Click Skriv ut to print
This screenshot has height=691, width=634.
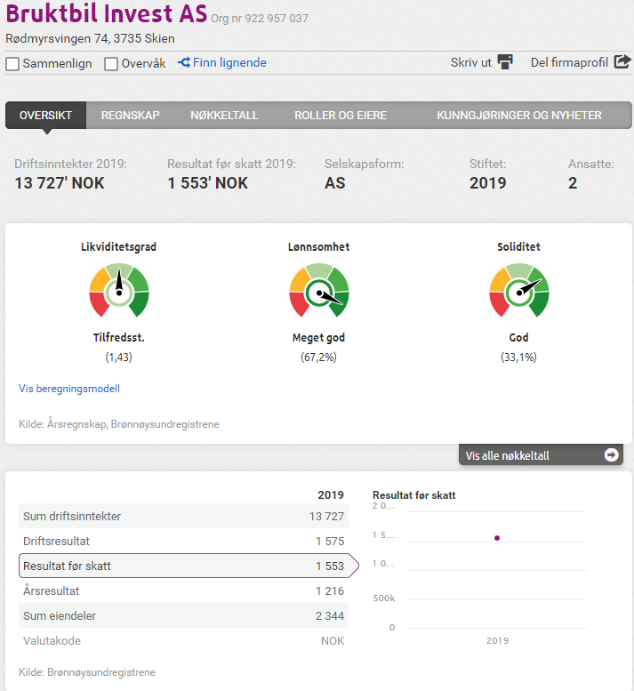pos(470,62)
